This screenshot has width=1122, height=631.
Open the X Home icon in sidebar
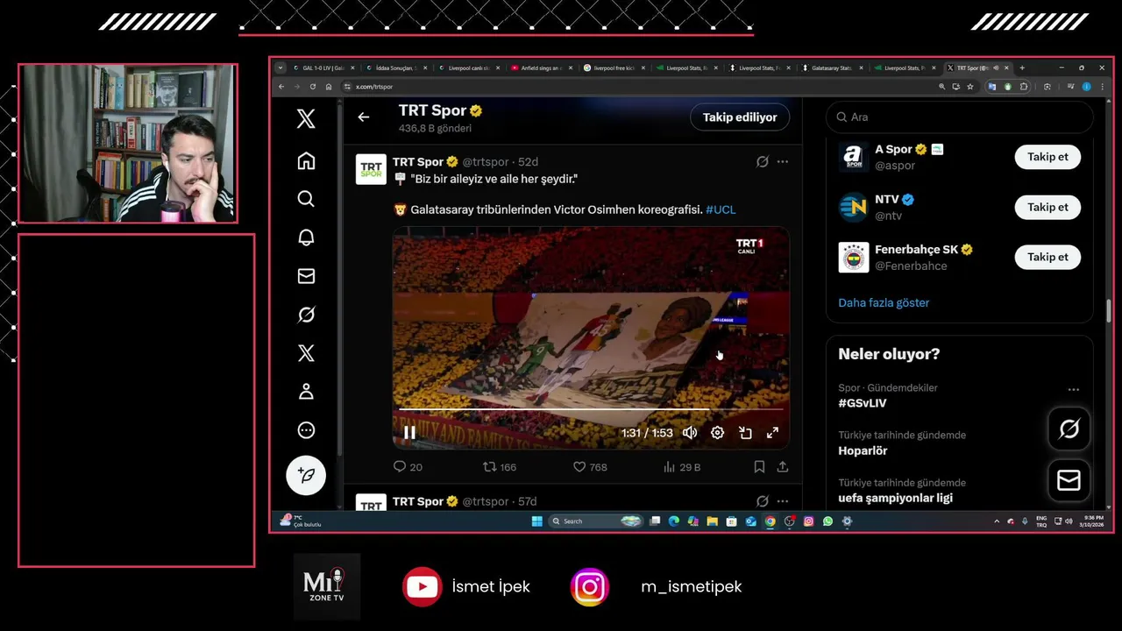point(306,161)
